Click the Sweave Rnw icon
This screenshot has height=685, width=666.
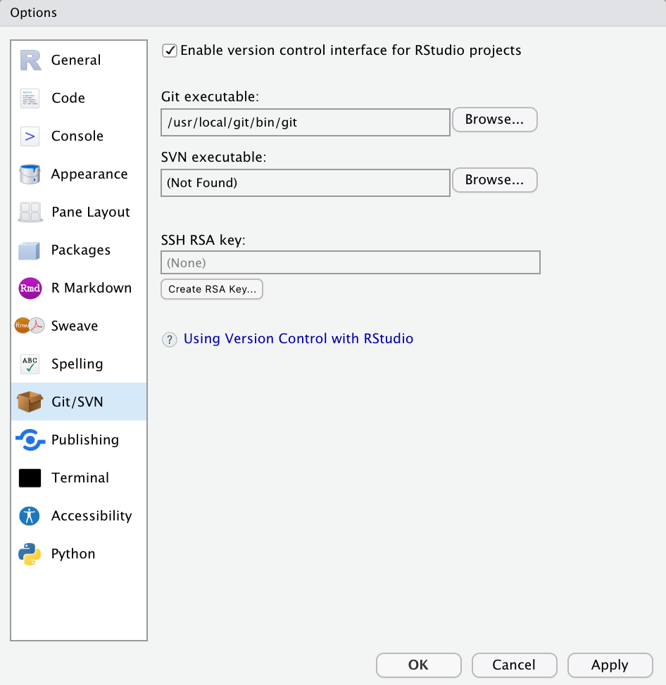(x=30, y=326)
